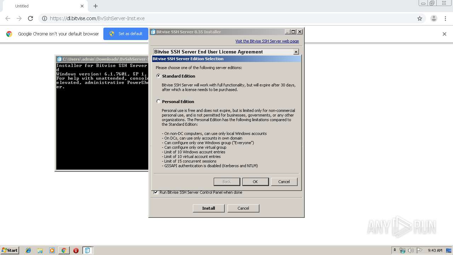Click the Chrome address bar URL

(x=97, y=18)
